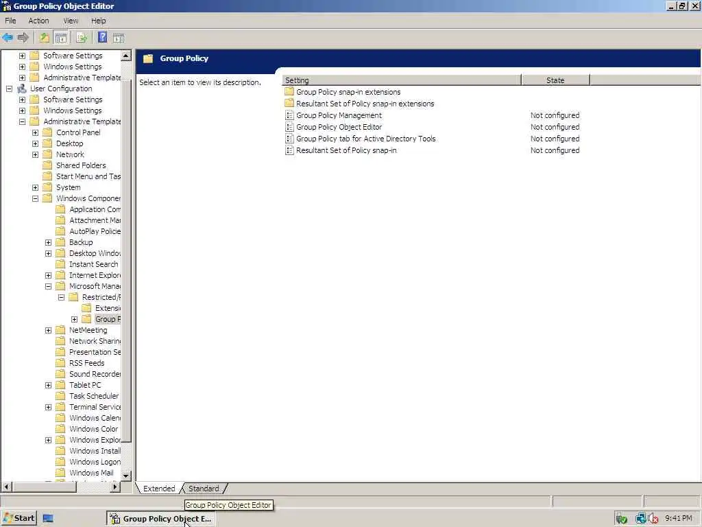Click the muted volume tray icon
The image size is (702, 527).
(653, 519)
